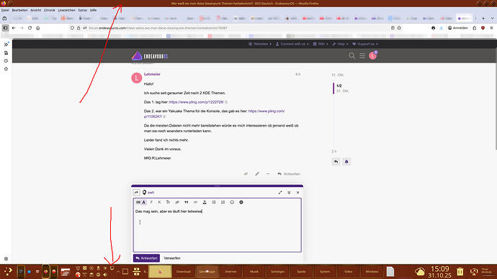Toggle rich text editor mode in composer
This screenshot has width=497, height=279.
point(141,202)
